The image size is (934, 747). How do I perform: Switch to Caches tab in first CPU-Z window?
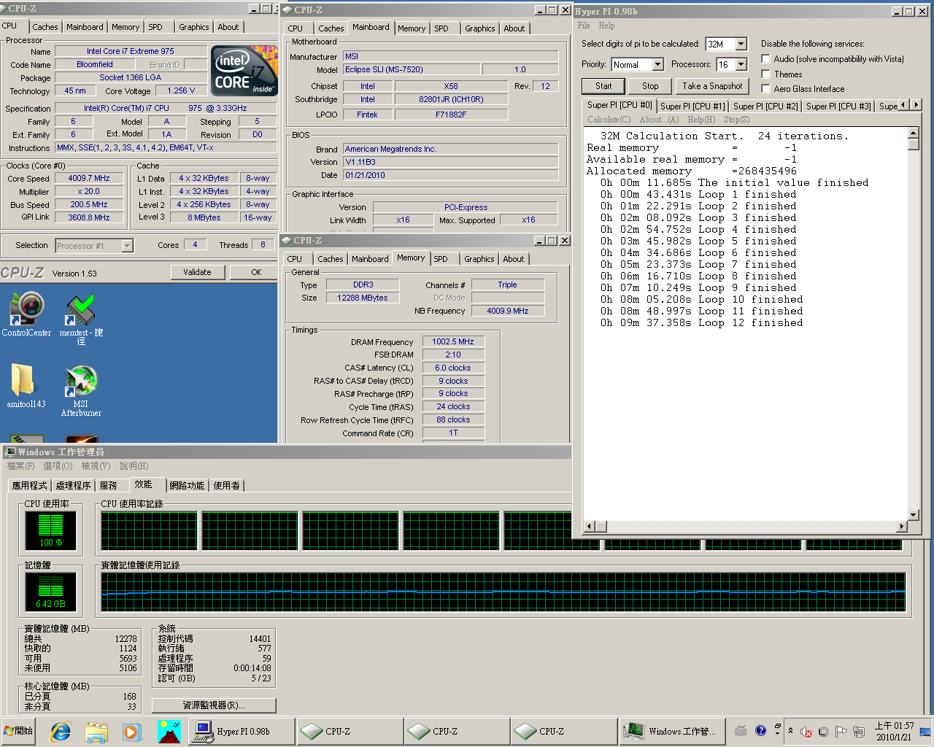point(45,27)
